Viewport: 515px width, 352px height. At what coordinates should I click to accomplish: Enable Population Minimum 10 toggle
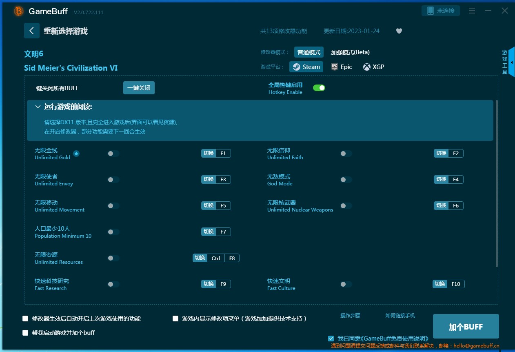pyautogui.click(x=113, y=232)
